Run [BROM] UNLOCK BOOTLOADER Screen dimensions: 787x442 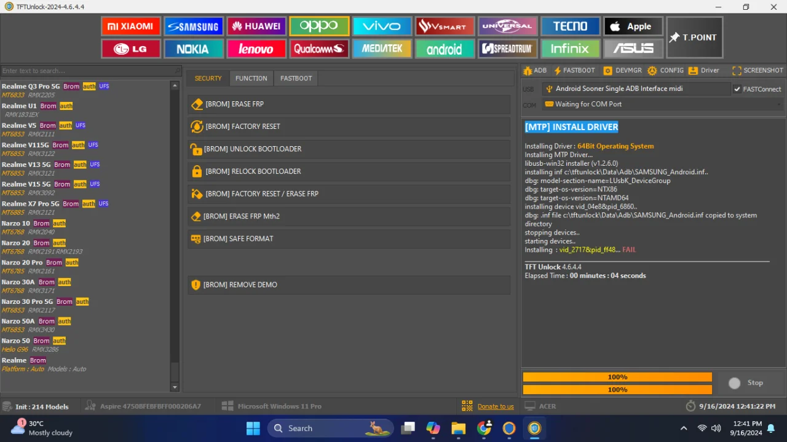tap(349, 149)
